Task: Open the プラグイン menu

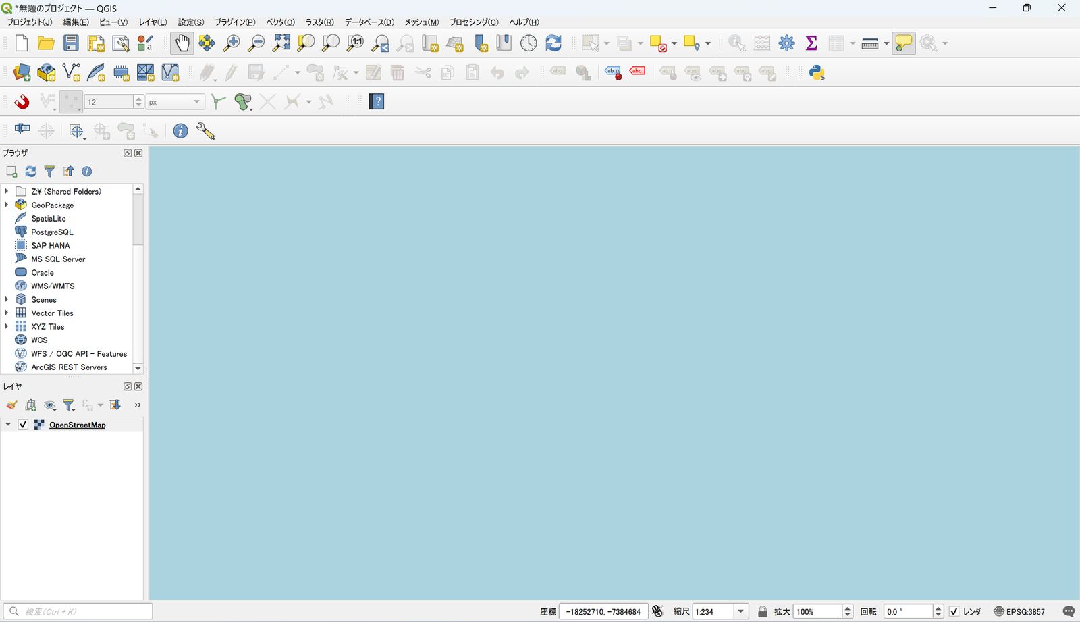Action: coord(235,22)
